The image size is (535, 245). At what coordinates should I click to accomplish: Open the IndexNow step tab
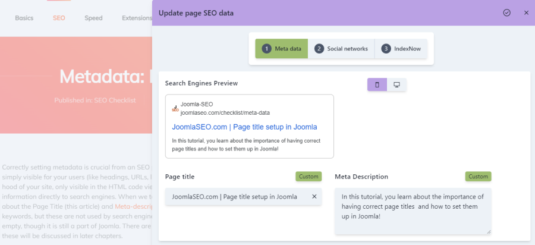(401, 48)
